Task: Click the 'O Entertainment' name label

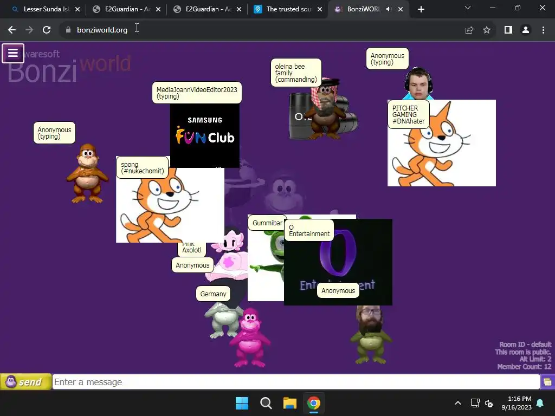Action: point(309,230)
